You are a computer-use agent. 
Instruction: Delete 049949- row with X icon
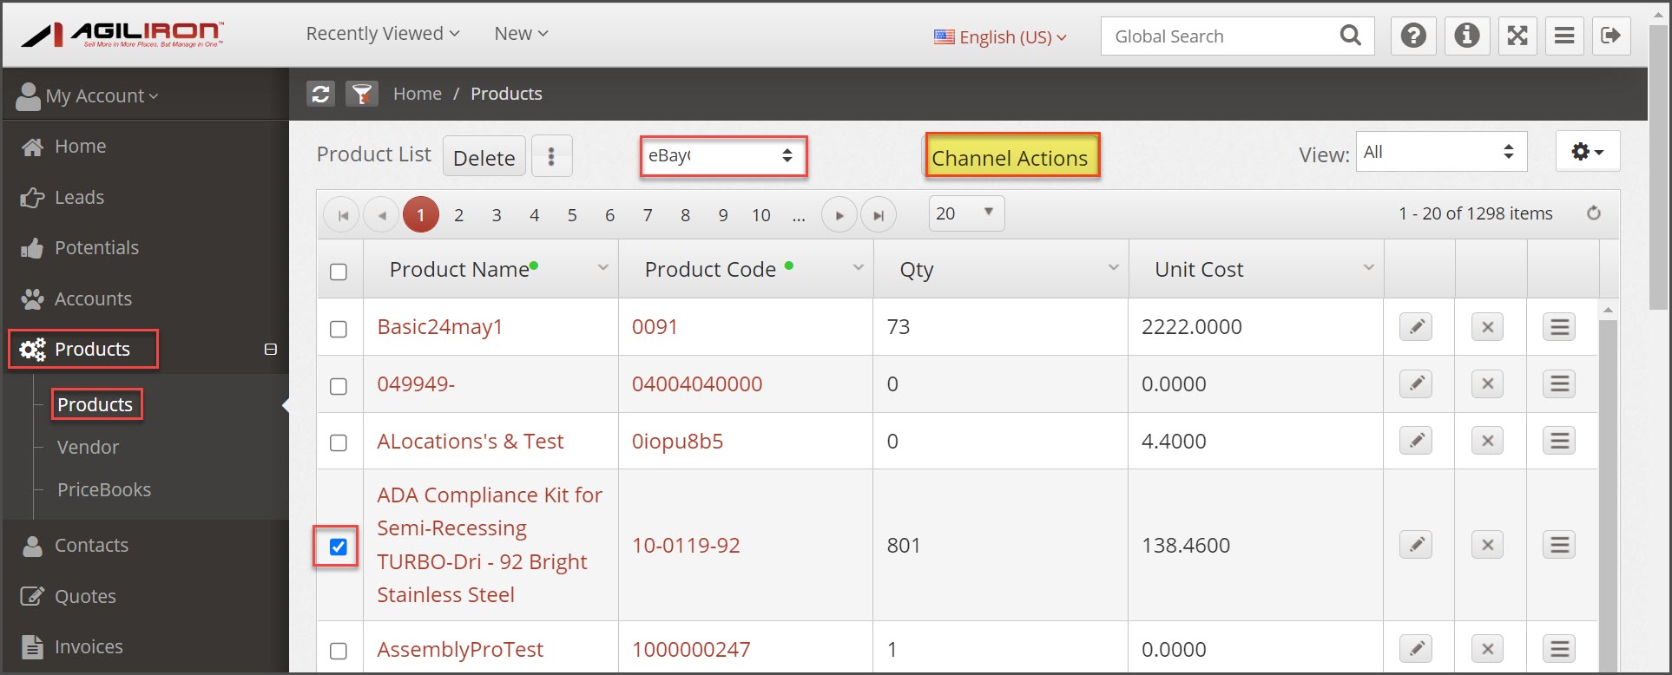coord(1487,383)
